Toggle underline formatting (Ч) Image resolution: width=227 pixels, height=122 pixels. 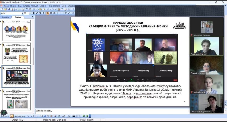pos(40,13)
